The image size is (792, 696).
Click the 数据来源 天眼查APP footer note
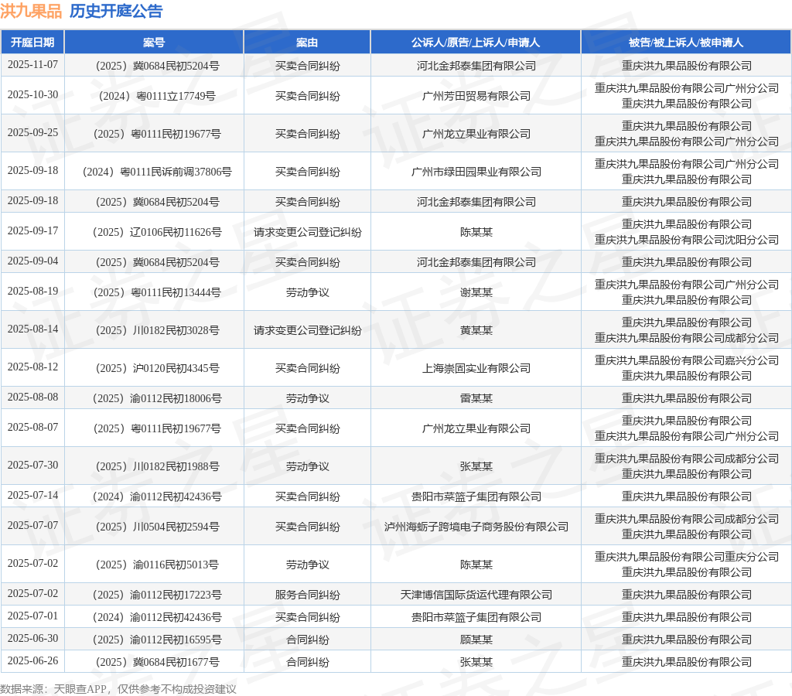pos(118,690)
